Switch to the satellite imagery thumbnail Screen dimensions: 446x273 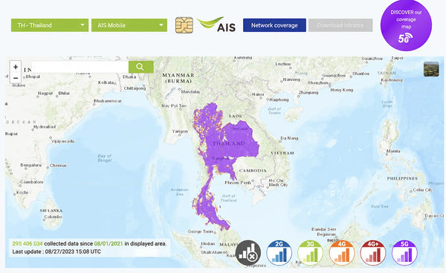pyautogui.click(x=431, y=69)
